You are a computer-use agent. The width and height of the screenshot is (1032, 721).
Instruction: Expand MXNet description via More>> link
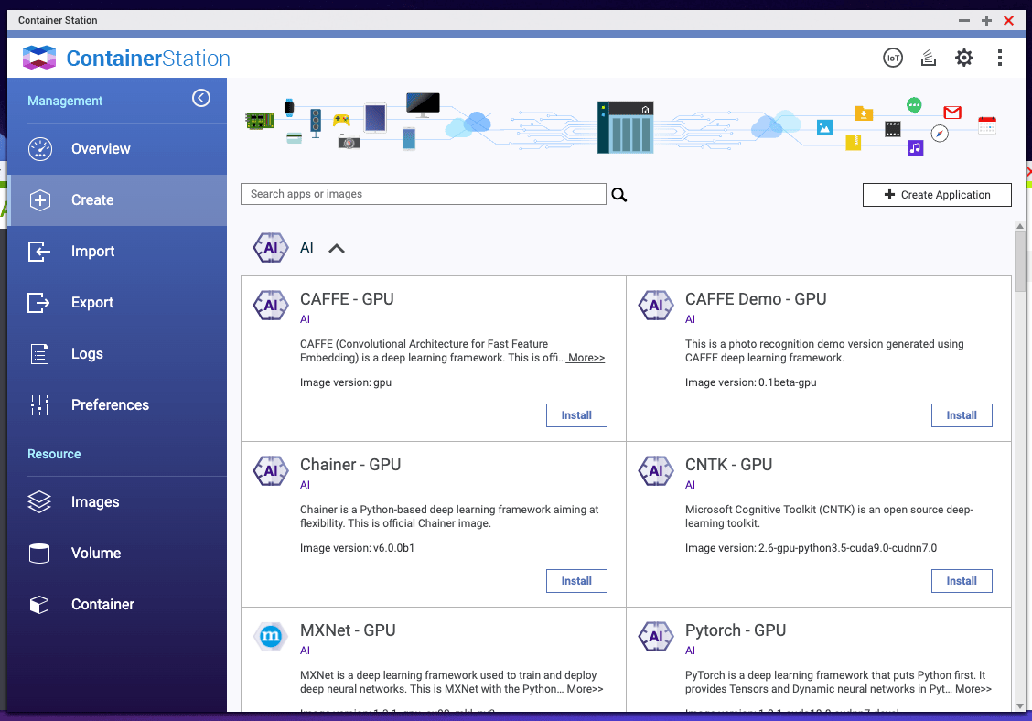(585, 689)
